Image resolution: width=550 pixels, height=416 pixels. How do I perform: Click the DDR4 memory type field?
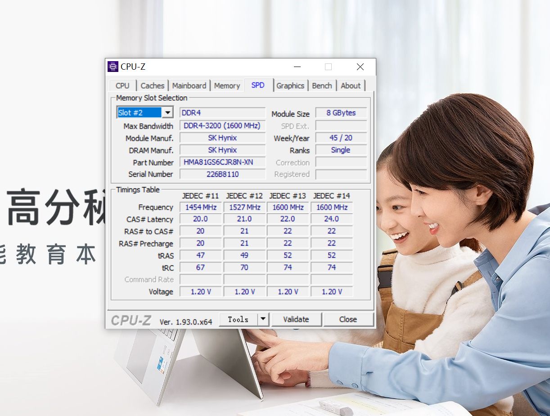[x=223, y=113]
